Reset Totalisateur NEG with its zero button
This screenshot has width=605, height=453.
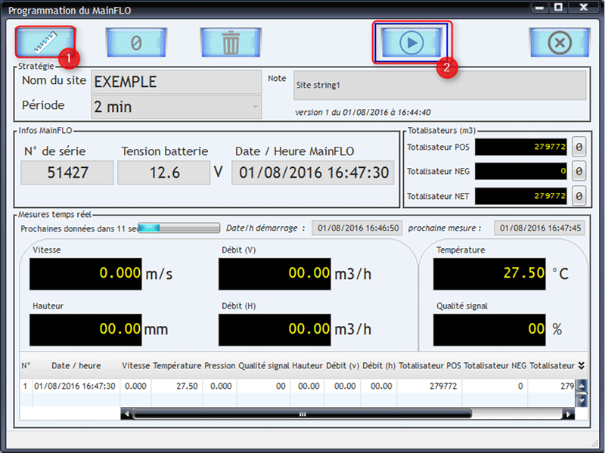[x=579, y=171]
